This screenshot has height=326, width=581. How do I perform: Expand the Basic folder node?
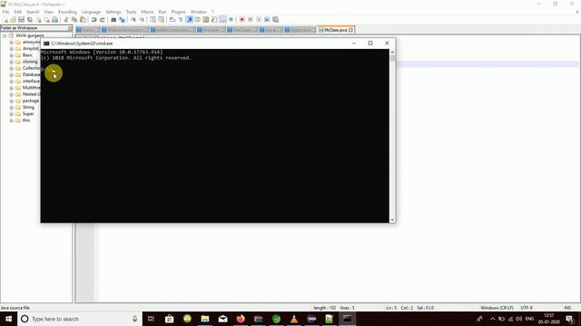click(x=12, y=55)
